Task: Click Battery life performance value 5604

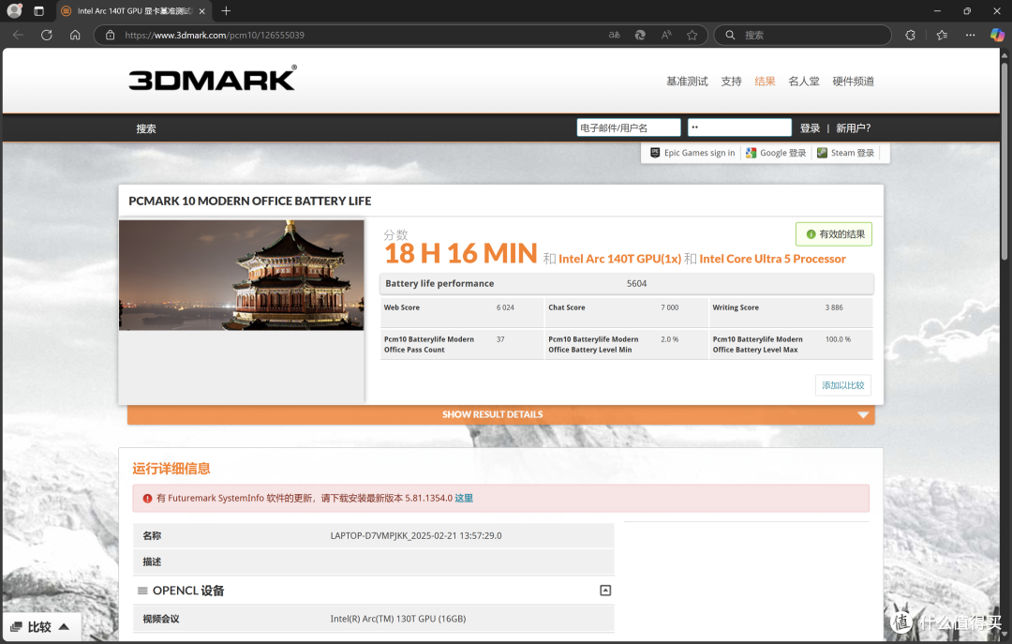Action: [636, 284]
